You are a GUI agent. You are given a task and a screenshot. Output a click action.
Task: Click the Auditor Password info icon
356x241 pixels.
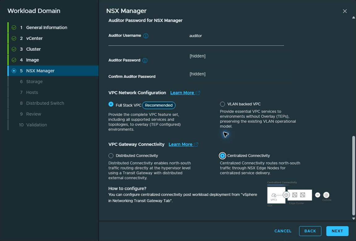[x=145, y=60]
